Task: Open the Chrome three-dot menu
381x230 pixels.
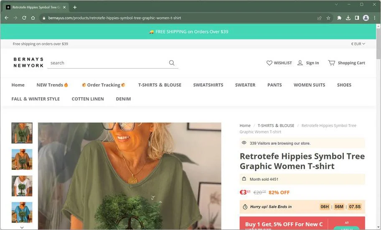Action: [x=374, y=18]
